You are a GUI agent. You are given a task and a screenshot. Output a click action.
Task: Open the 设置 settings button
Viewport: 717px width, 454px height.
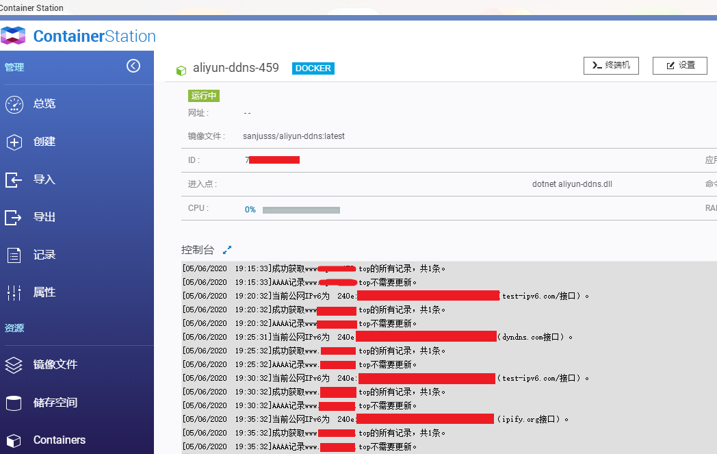[680, 66]
